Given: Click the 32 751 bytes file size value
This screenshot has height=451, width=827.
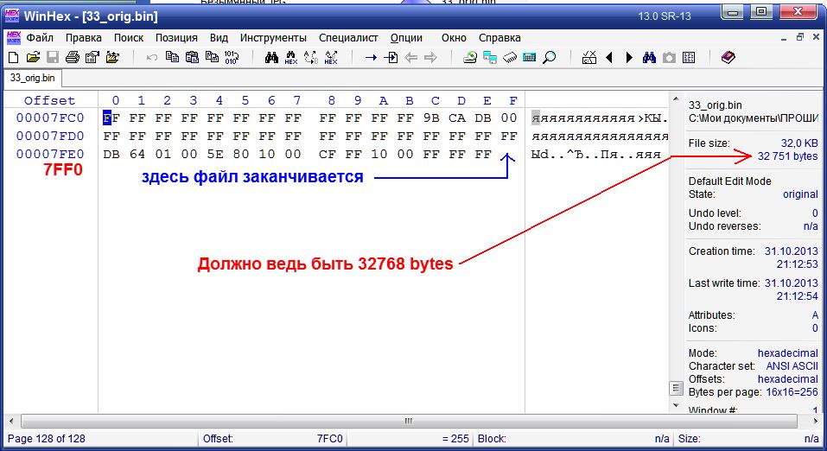Looking at the screenshot, I should tap(788, 156).
